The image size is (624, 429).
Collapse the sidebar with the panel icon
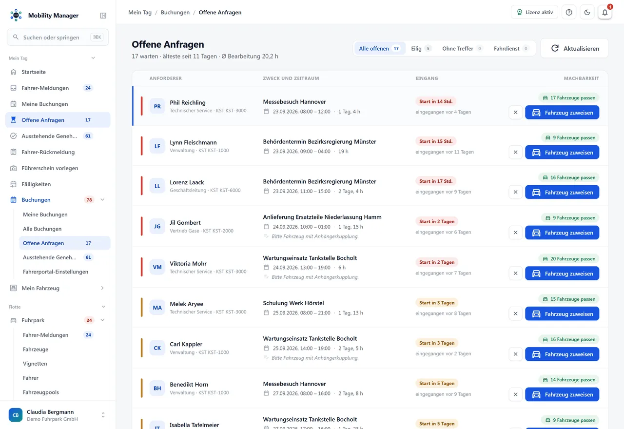pos(103,16)
